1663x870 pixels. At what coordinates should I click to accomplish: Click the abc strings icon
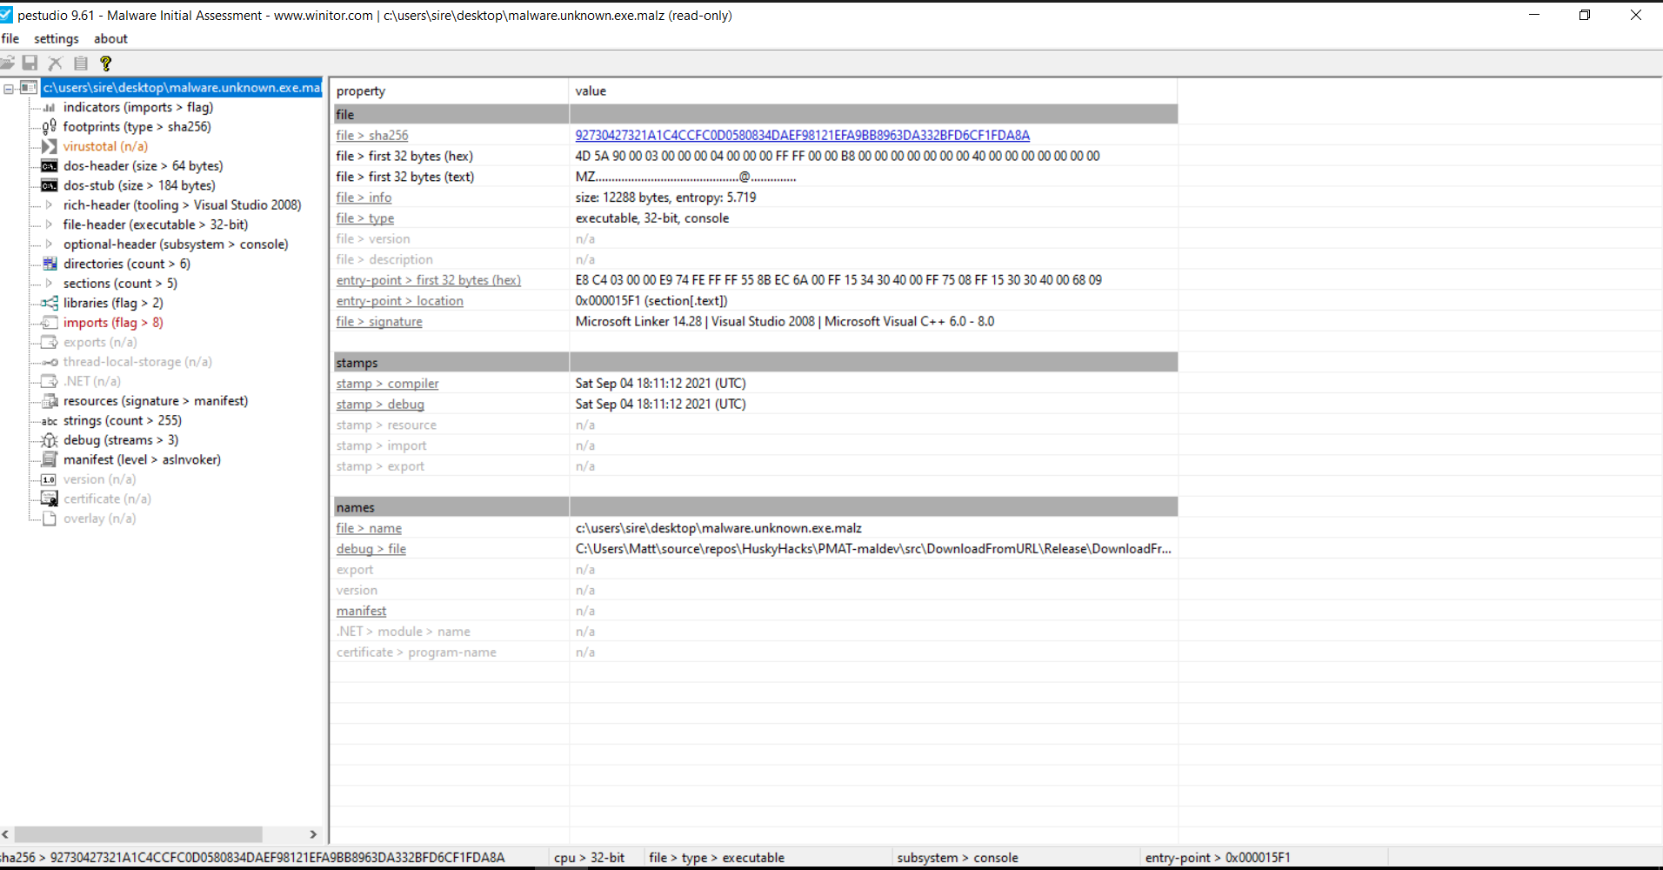coord(50,421)
